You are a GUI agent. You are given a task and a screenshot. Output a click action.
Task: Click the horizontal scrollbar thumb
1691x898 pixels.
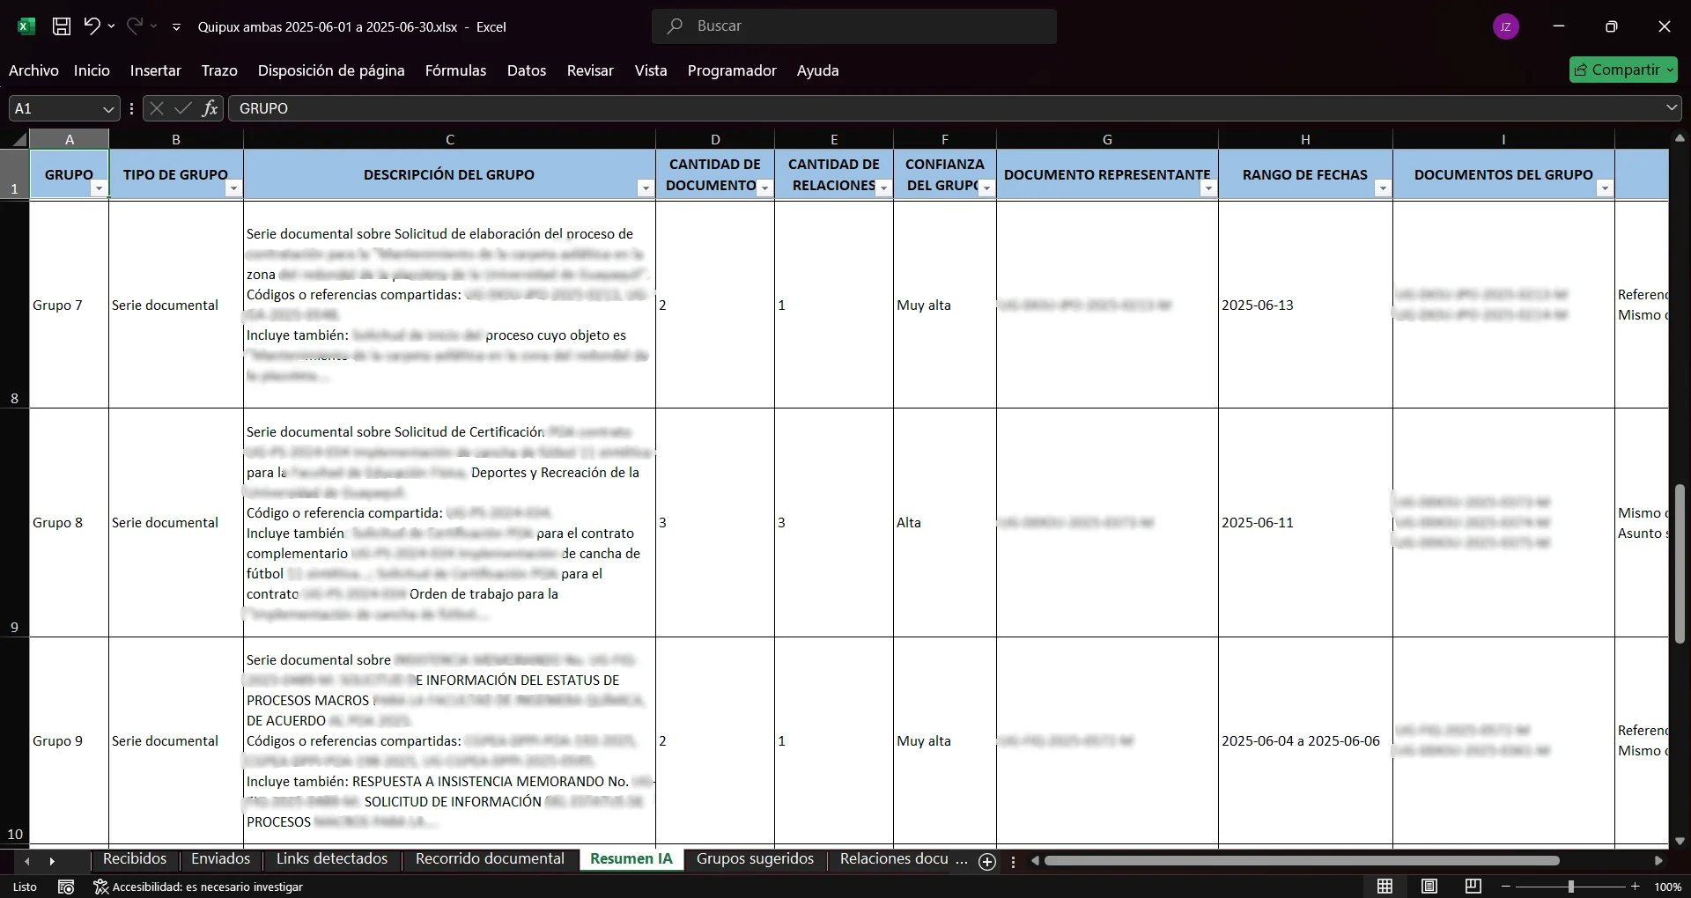[x=1302, y=860]
